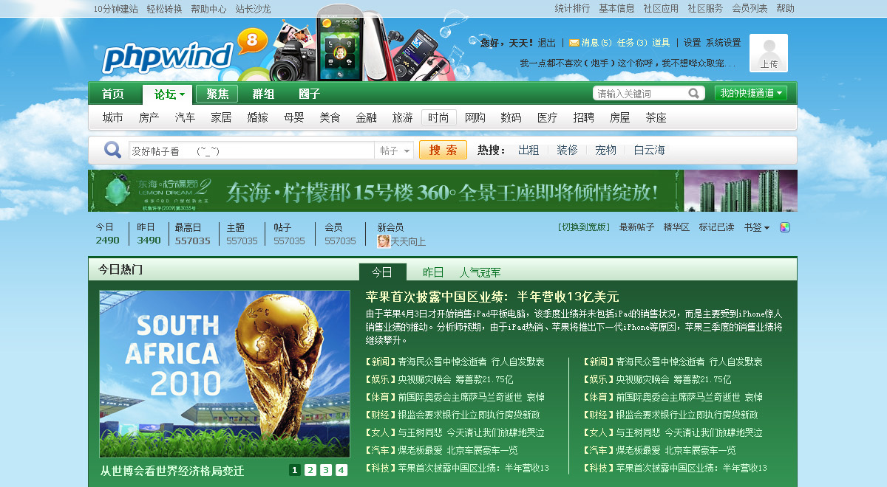The width and height of the screenshot is (887, 487).
Task: Open 社区服务 link
Action: [705, 9]
